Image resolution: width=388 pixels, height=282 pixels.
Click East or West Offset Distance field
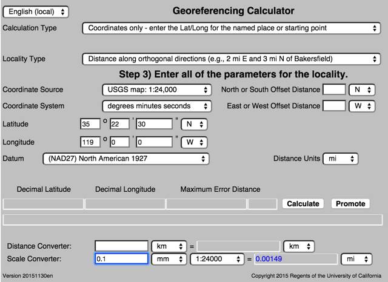tap(334, 106)
